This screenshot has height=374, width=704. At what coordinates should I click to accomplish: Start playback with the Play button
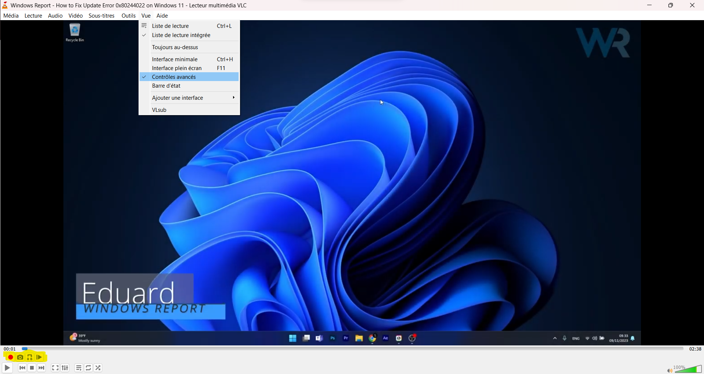click(7, 368)
